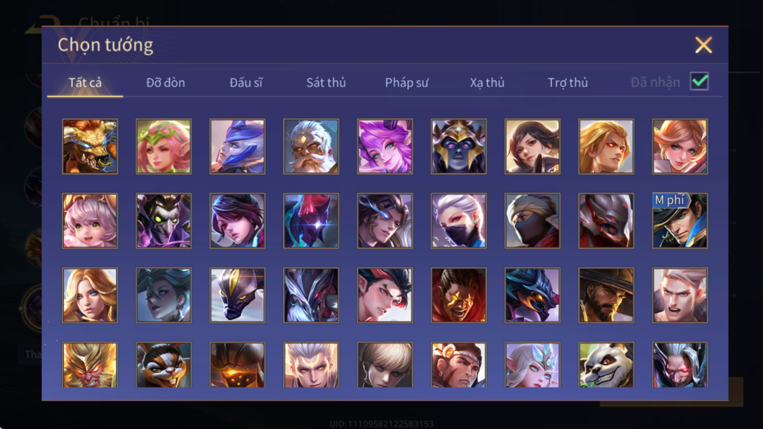Screen dimensions: 763x429
Task: Choose the panda hero portrait
Action: pos(606,365)
